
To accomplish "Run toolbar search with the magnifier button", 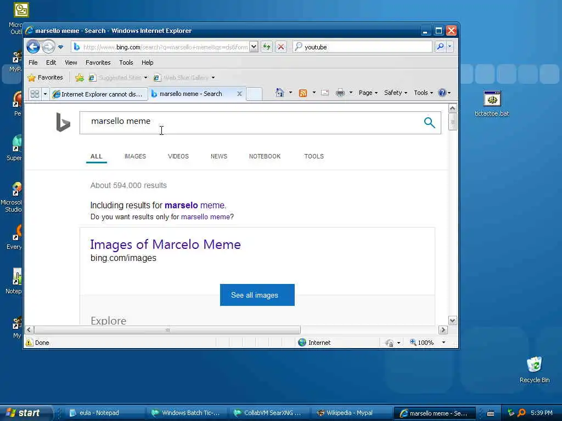I will (x=440, y=47).
